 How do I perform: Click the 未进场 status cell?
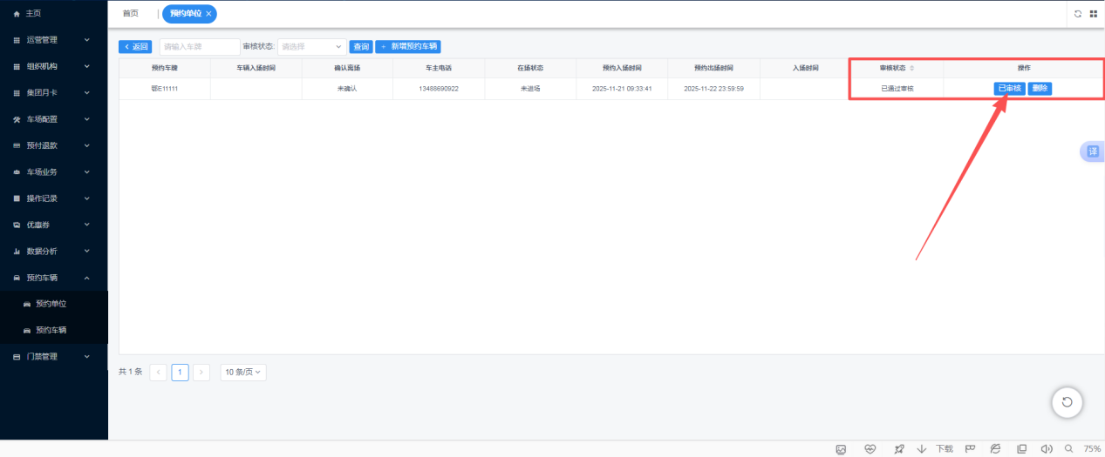530,89
